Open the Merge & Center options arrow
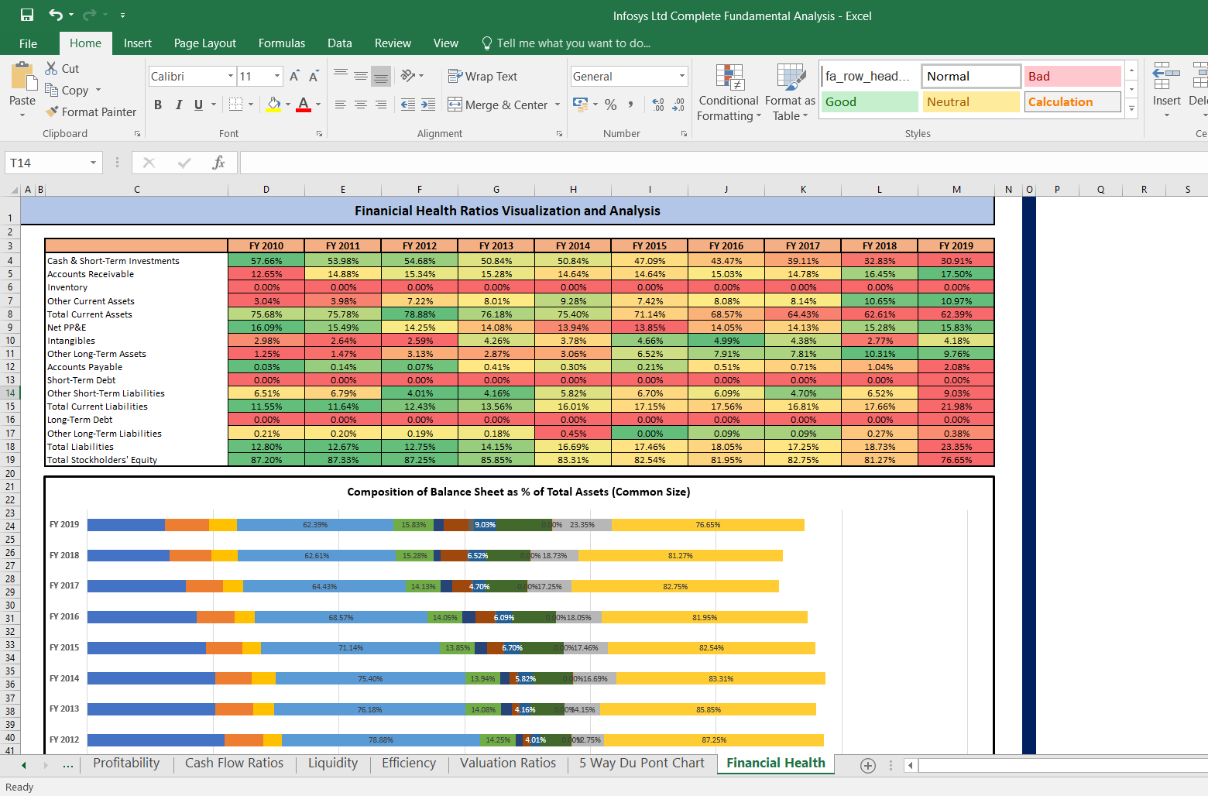Viewport: 1208px width, 796px height. click(558, 105)
